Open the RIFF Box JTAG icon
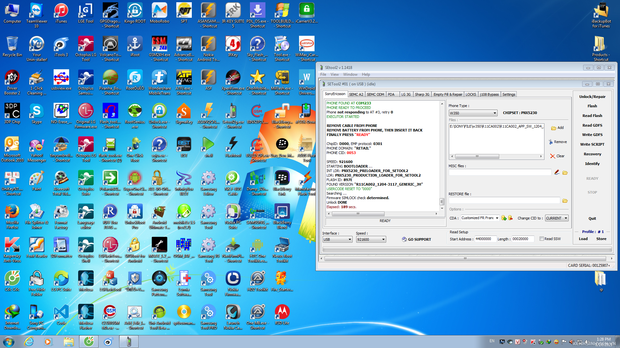Screen dimensions: 620x348 coord(110,216)
